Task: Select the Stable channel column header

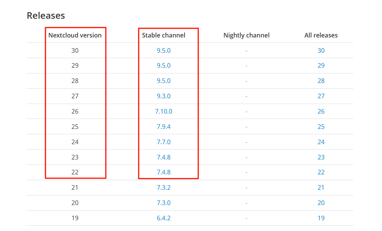Action: point(163,35)
